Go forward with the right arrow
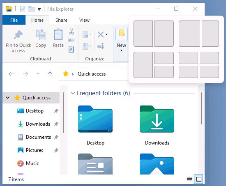Image resolution: width=226 pixels, height=186 pixels. [25, 74]
